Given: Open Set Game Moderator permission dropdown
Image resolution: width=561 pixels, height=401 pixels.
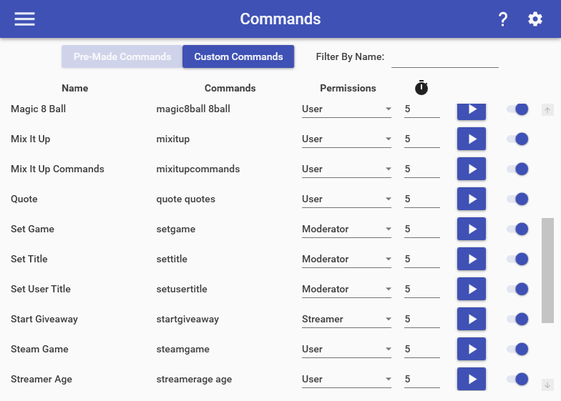Looking at the screenshot, I should (x=346, y=229).
